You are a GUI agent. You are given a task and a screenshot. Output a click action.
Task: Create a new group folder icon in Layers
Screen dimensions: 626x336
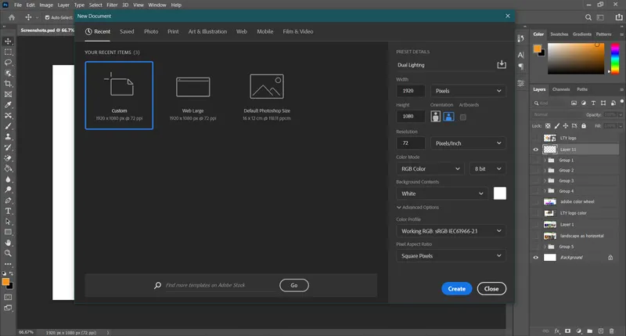(x=590, y=331)
